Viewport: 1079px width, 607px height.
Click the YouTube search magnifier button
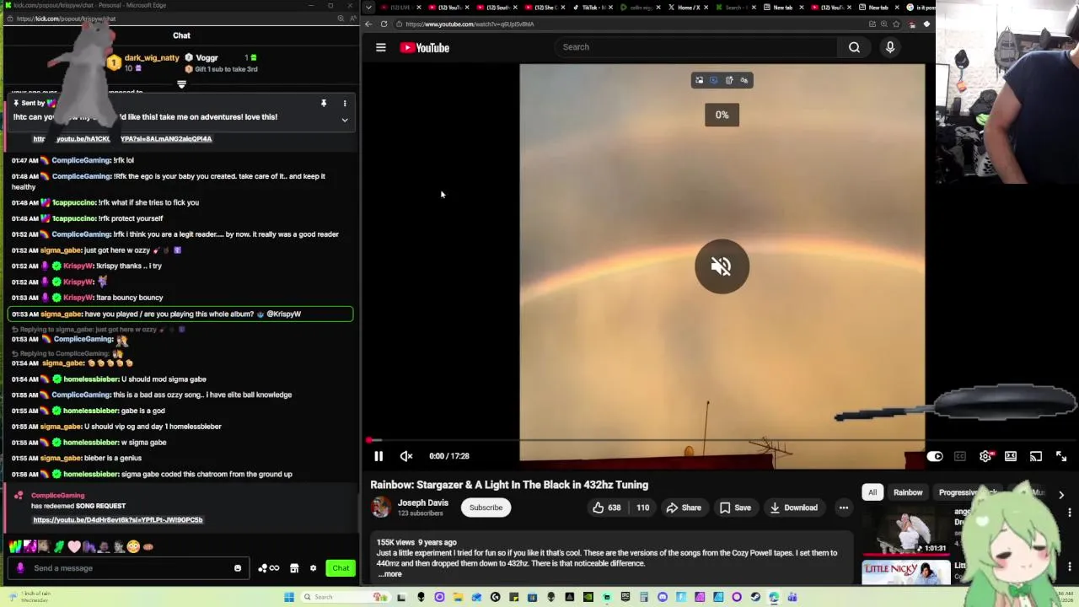point(854,47)
